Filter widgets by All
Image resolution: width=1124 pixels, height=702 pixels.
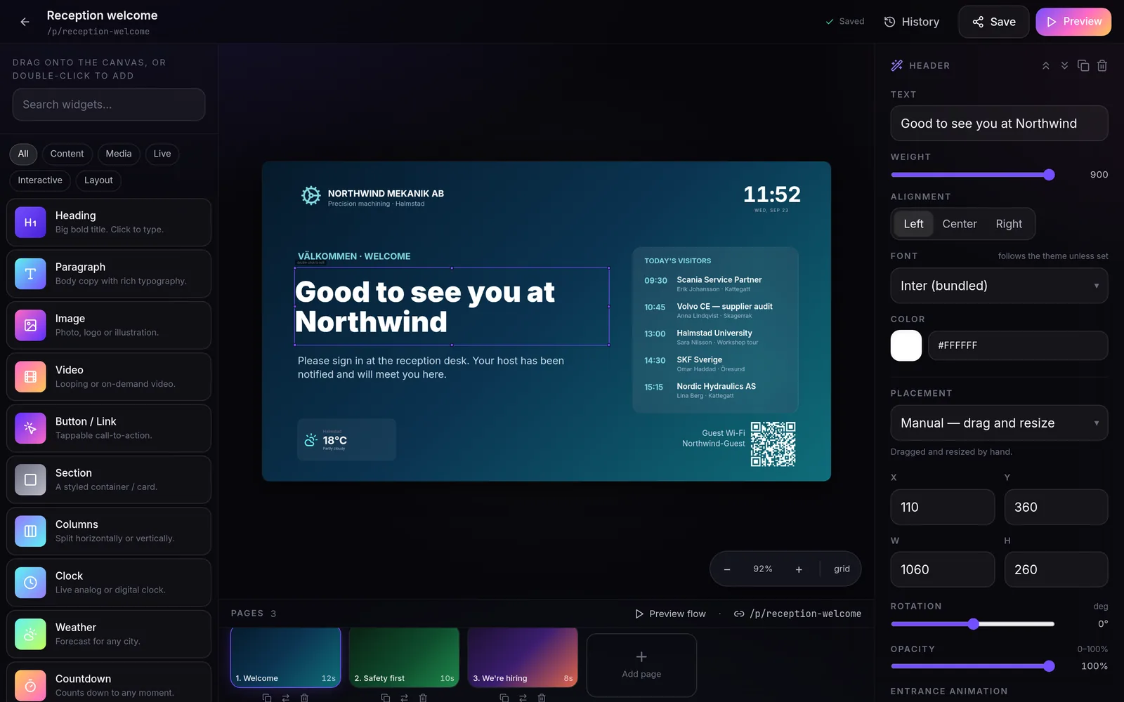click(x=23, y=154)
